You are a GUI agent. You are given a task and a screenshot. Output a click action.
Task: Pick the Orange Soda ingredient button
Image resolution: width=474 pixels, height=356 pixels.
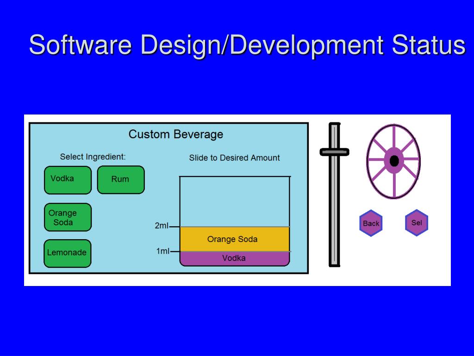(68, 217)
